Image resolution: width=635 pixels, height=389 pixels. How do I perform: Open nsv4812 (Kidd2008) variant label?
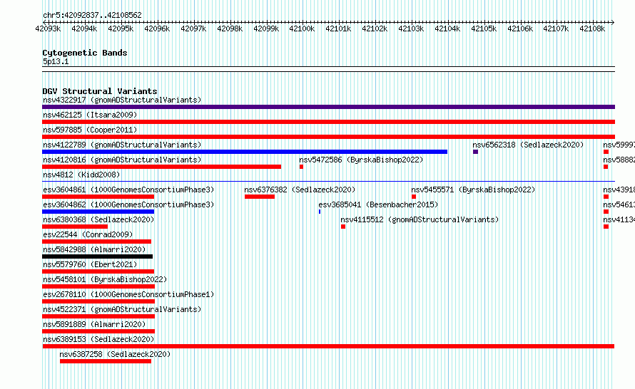tap(81, 175)
